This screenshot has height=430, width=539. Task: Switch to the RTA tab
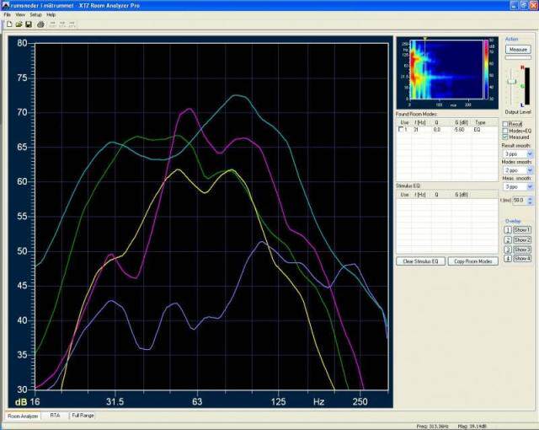click(x=55, y=416)
